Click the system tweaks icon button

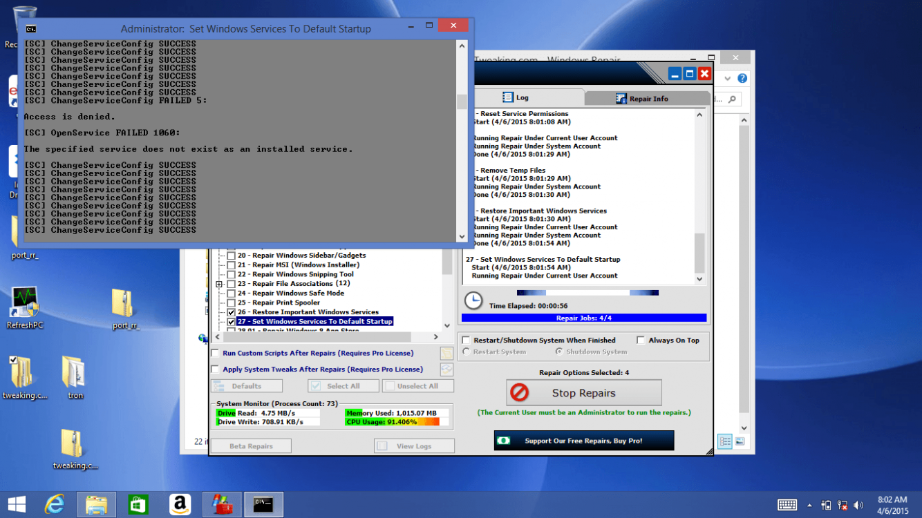(x=446, y=370)
